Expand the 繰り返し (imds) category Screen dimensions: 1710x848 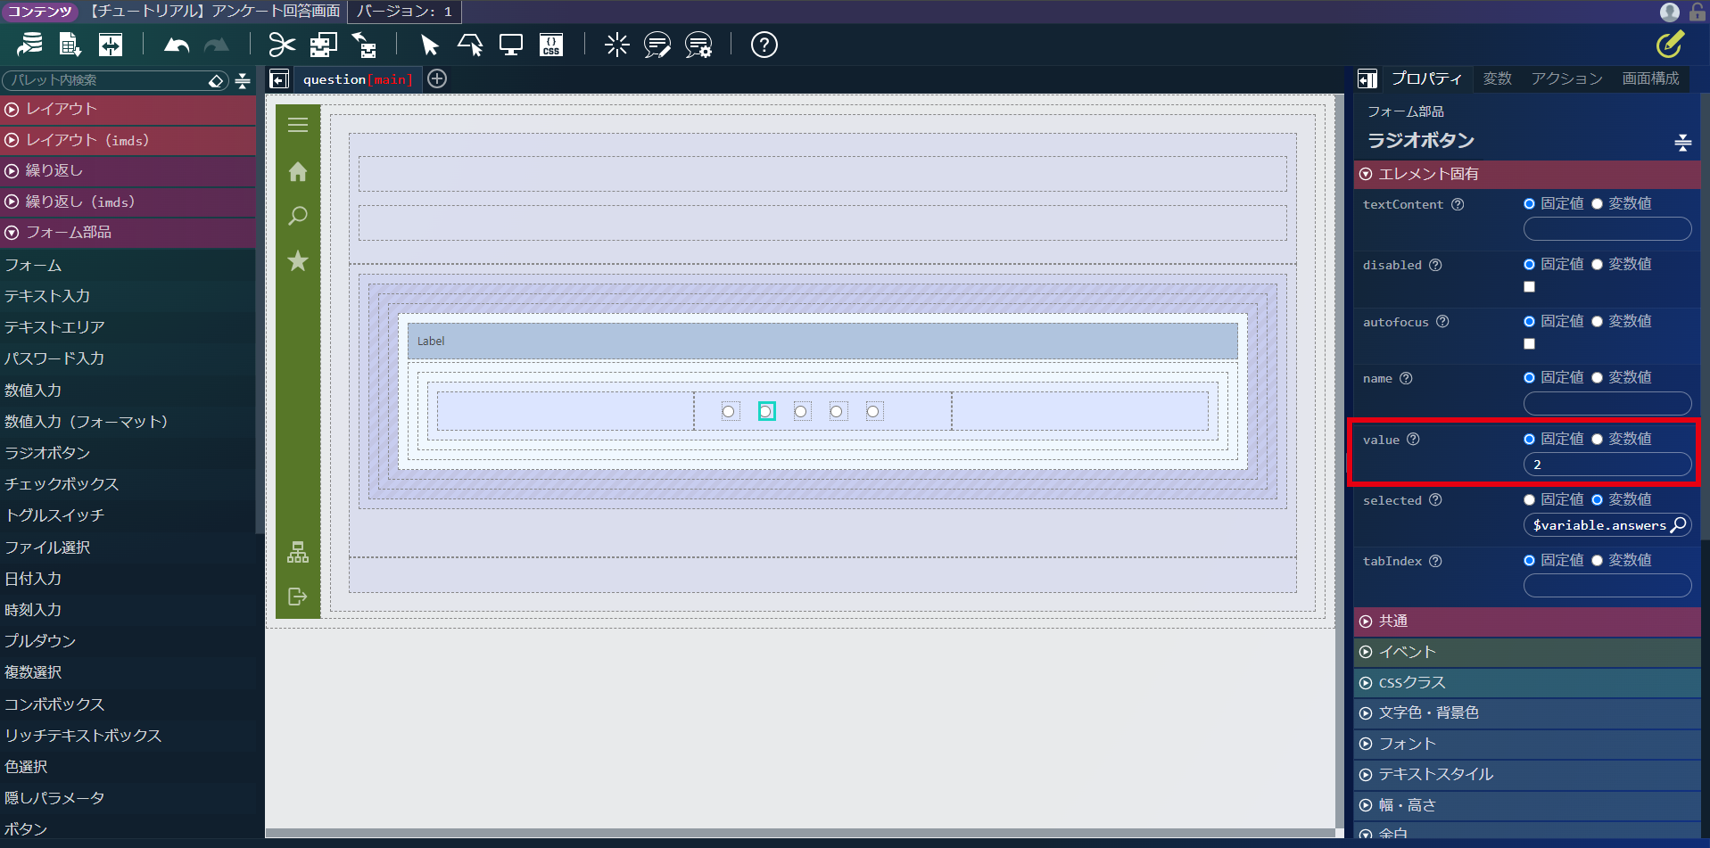pos(128,202)
